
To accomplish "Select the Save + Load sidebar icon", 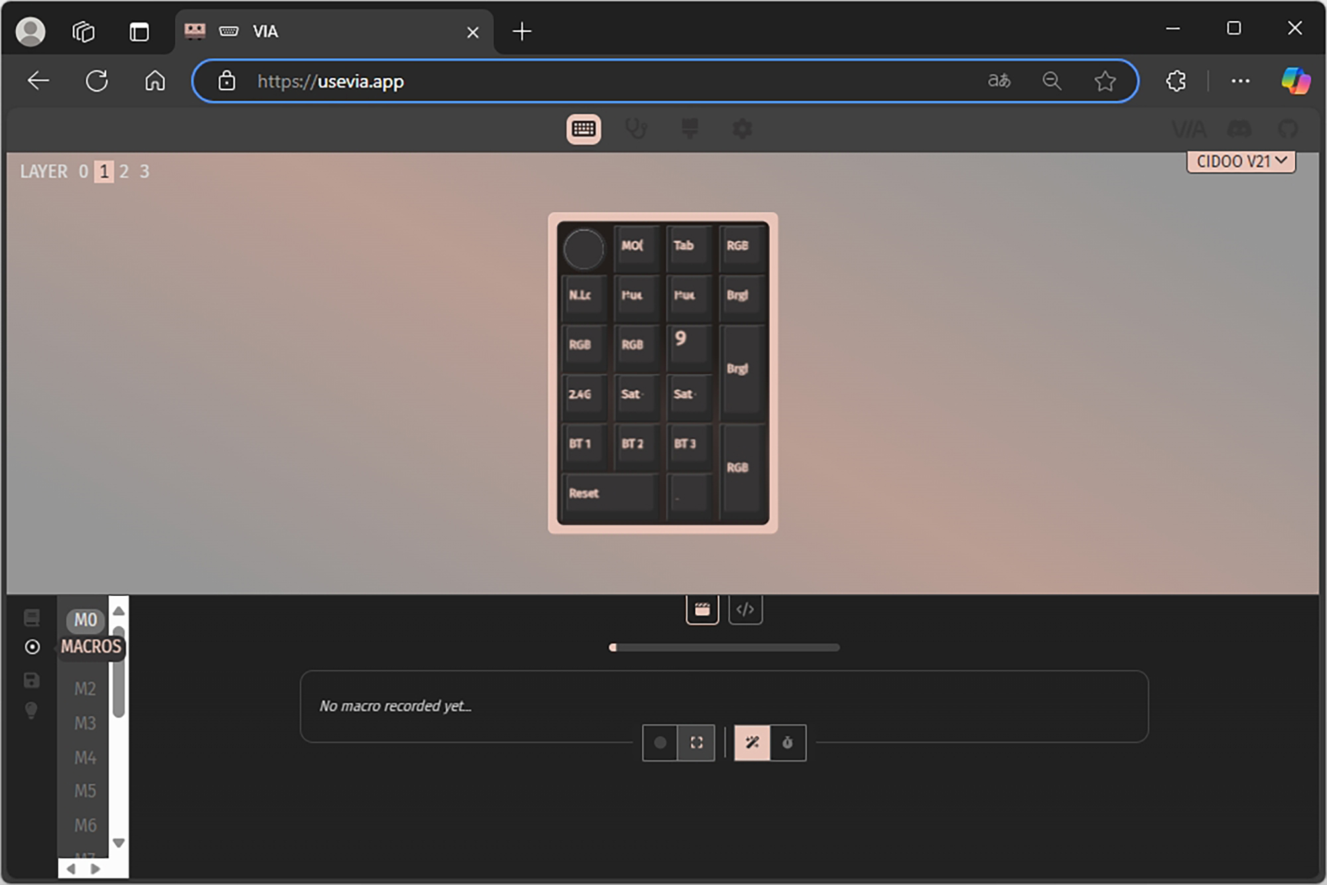I will [31, 680].
